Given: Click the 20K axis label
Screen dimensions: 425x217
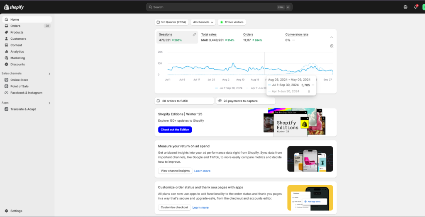Looking at the screenshot, I should pyautogui.click(x=160, y=52).
